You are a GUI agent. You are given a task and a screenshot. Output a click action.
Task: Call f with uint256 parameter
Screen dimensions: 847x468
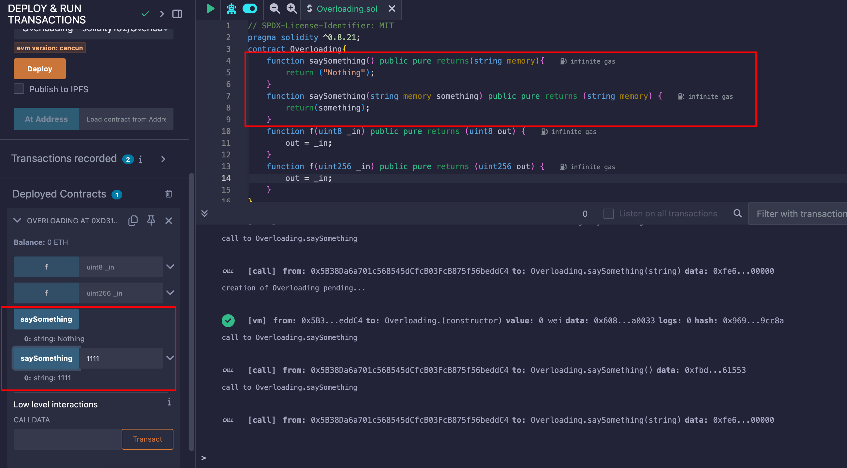pos(46,293)
